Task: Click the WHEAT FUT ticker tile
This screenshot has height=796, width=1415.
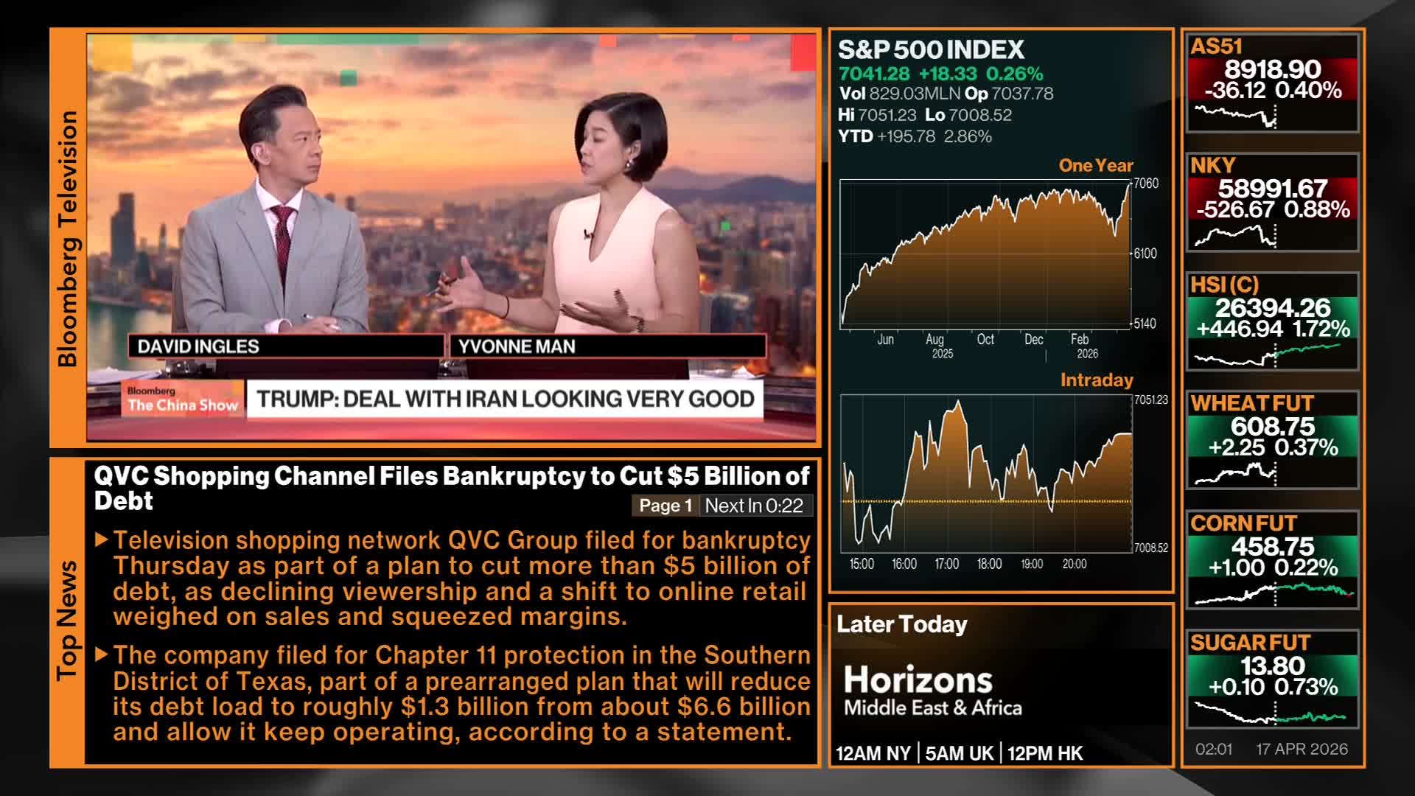Action: (x=1272, y=440)
